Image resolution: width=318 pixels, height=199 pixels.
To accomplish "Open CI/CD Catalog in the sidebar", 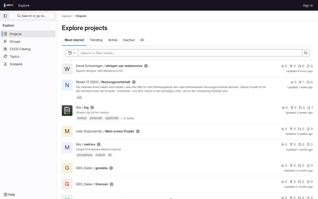I will 29,49.
